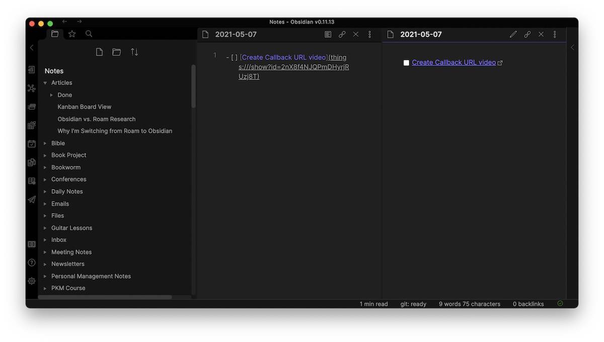Viewport: 604px width, 342px height.
Task: Navigate forward with title bar arrow
Action: (x=80, y=22)
